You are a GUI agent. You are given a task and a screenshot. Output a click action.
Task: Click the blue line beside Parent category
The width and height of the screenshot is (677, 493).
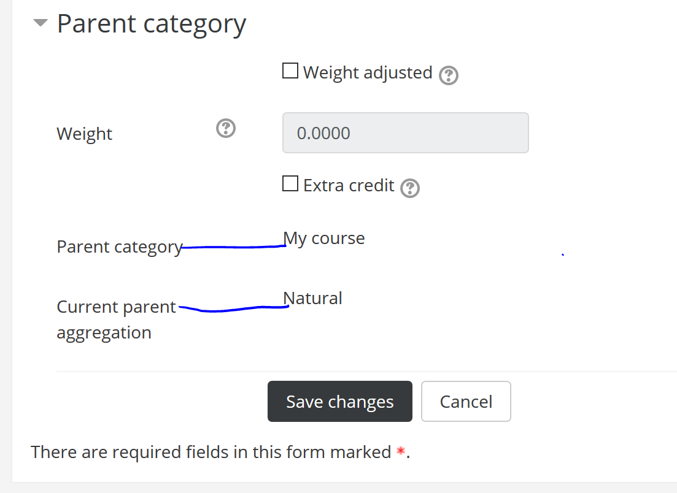click(233, 246)
